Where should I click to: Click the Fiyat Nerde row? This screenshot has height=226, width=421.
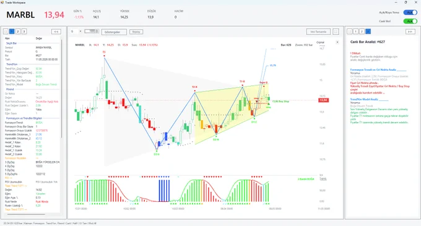click(32, 202)
